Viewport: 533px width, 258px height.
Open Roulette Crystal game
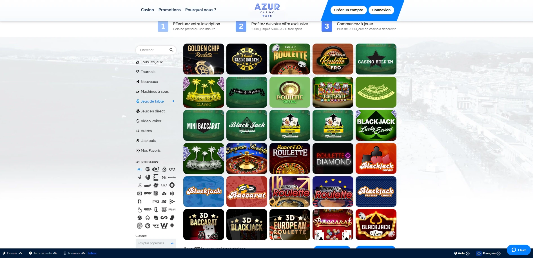[x=290, y=92]
